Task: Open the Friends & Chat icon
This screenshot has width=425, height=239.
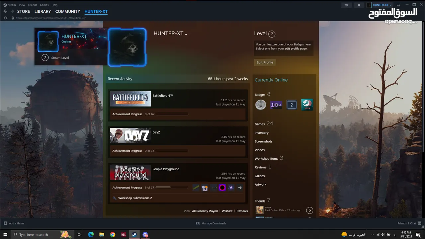Action: click(420, 223)
